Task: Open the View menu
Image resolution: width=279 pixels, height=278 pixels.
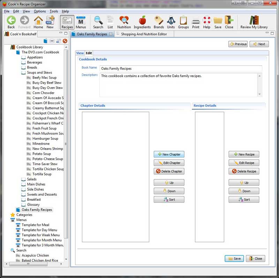Action: [x=27, y=11]
